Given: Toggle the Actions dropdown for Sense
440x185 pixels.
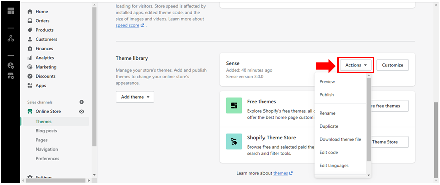Looking at the screenshot, I should click(356, 65).
